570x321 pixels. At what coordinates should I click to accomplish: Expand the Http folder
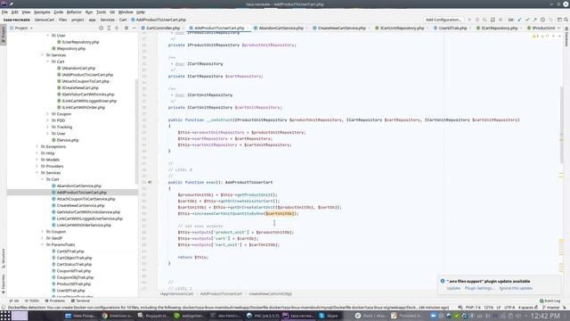[x=37, y=153]
